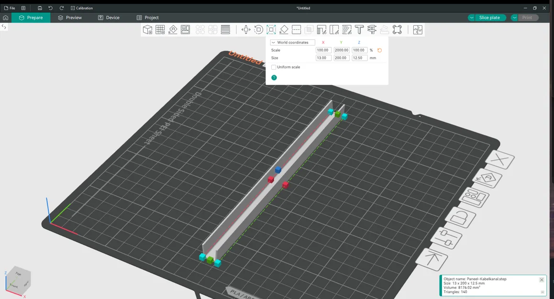
Task: Click the green help question mark
Action: [274, 78]
